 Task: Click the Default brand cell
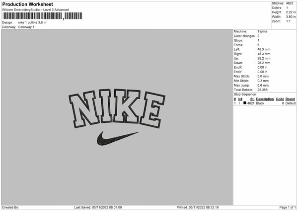point(291,103)
